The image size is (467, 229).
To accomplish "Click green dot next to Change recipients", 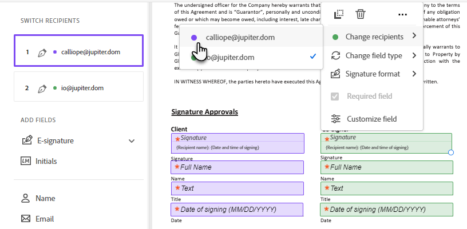I will [335, 37].
